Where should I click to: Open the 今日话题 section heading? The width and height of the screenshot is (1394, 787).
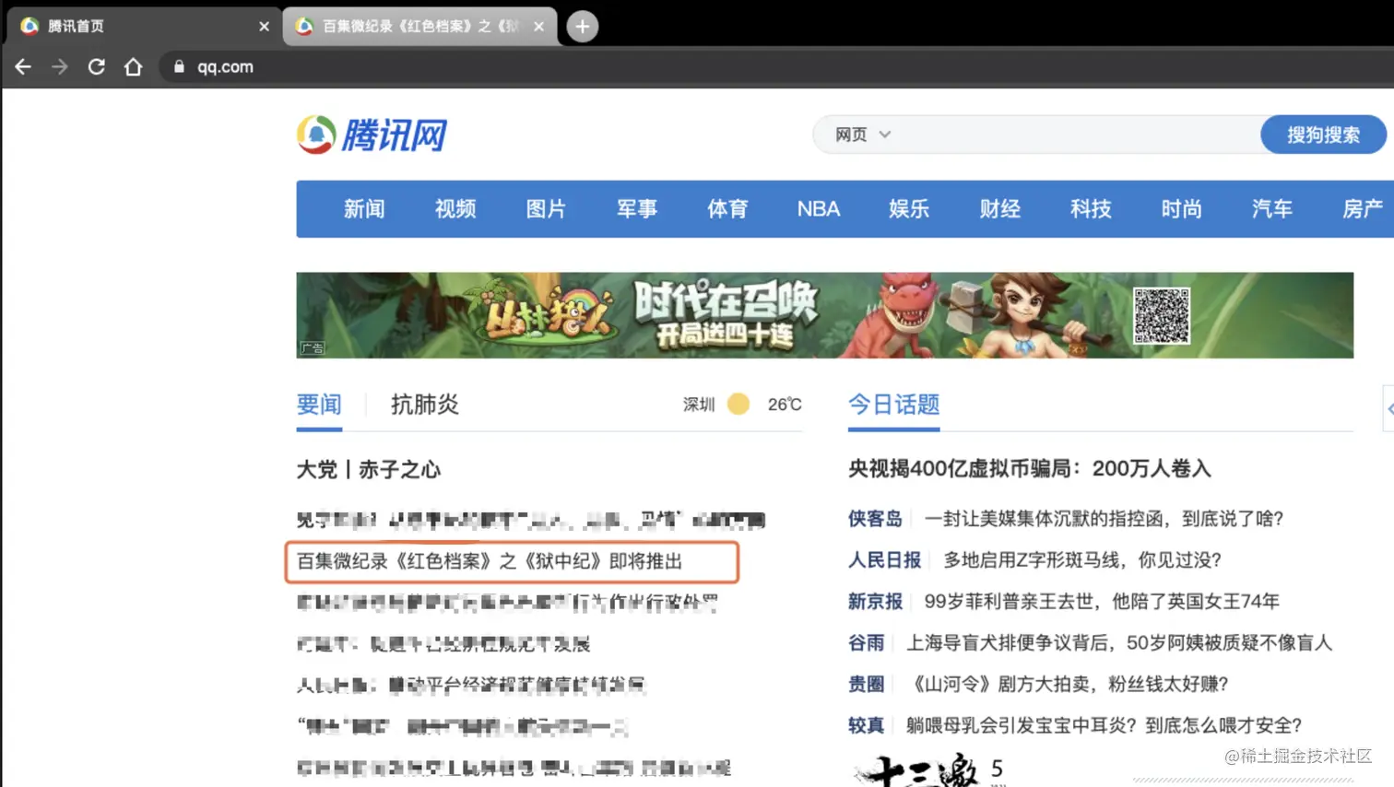(x=894, y=405)
